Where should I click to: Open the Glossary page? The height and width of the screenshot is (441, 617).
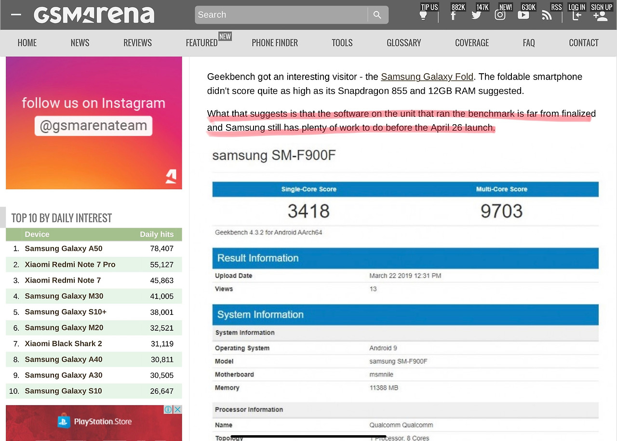404,43
